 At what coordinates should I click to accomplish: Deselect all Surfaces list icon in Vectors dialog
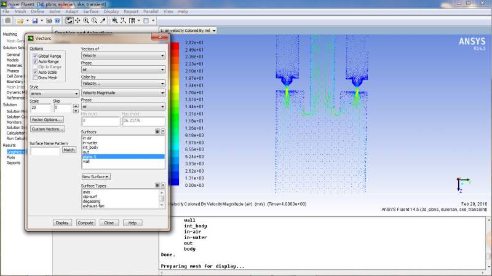163,132
